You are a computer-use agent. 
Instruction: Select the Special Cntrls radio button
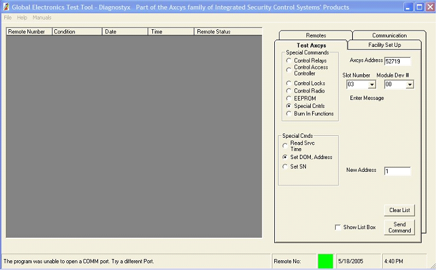[x=289, y=106]
